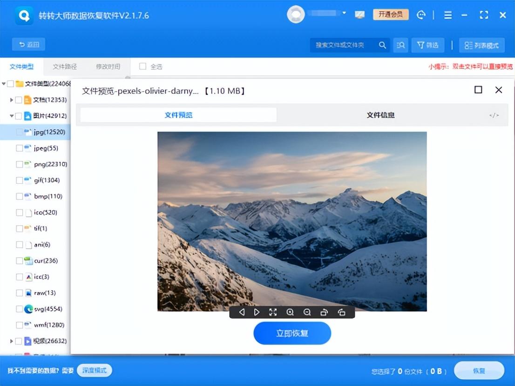Switch to 列表模式 list view

482,45
